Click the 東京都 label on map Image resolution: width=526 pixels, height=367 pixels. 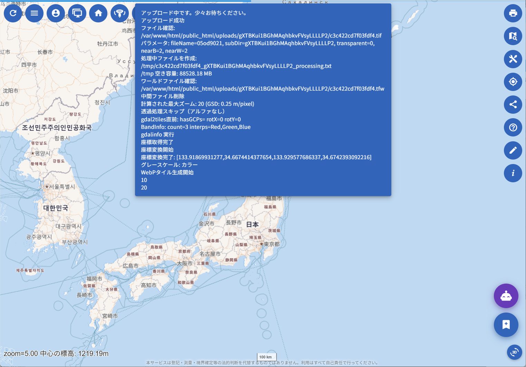click(x=271, y=244)
